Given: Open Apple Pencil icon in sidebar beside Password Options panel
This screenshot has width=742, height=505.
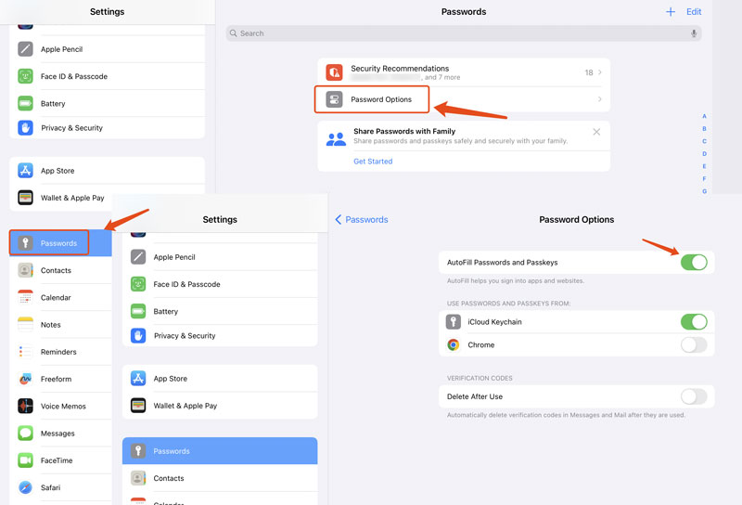Looking at the screenshot, I should click(138, 257).
